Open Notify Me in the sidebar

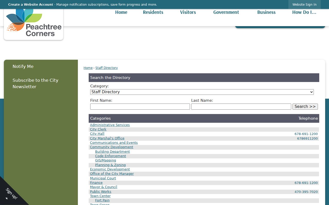(x=23, y=66)
